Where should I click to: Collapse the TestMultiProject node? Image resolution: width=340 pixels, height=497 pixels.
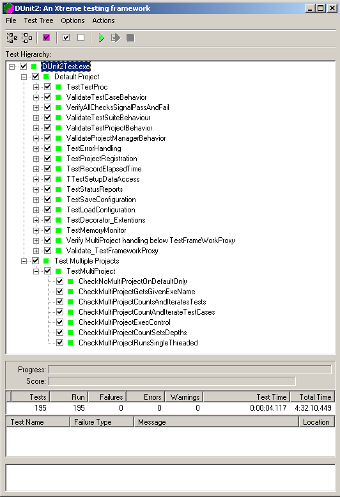pos(36,271)
